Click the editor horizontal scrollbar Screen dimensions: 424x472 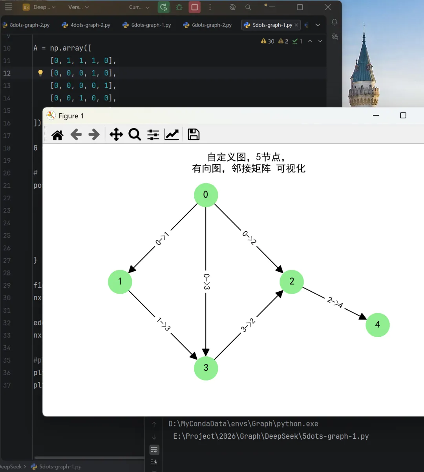coord(89,457)
